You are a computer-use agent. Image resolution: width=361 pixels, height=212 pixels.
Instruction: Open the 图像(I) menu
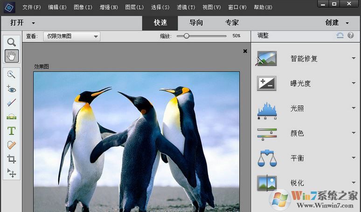click(83, 7)
